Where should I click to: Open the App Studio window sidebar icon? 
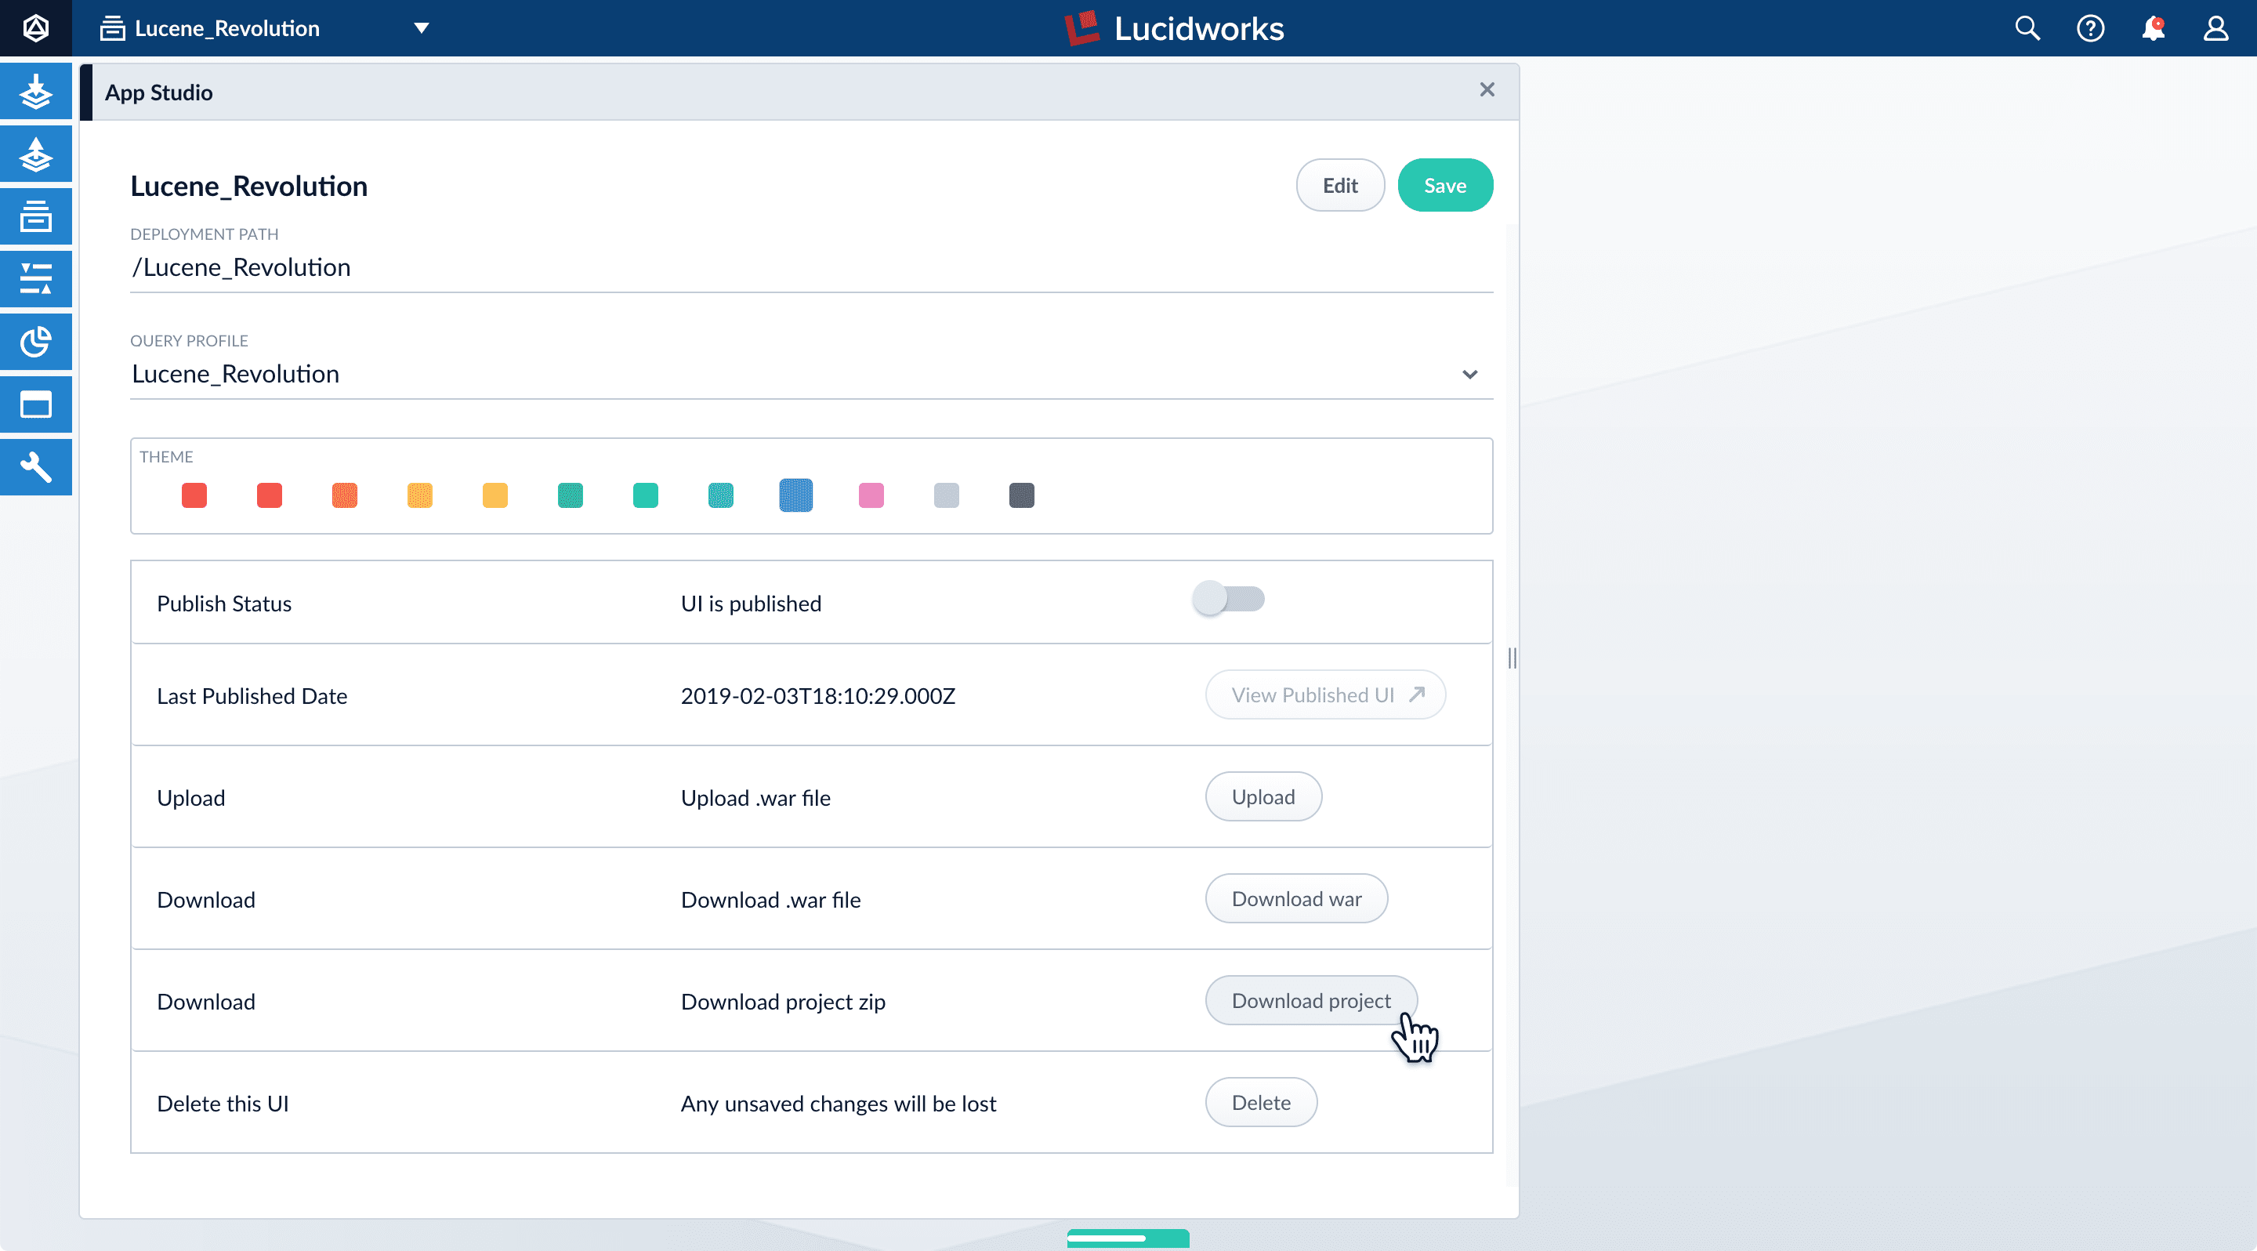(x=36, y=404)
